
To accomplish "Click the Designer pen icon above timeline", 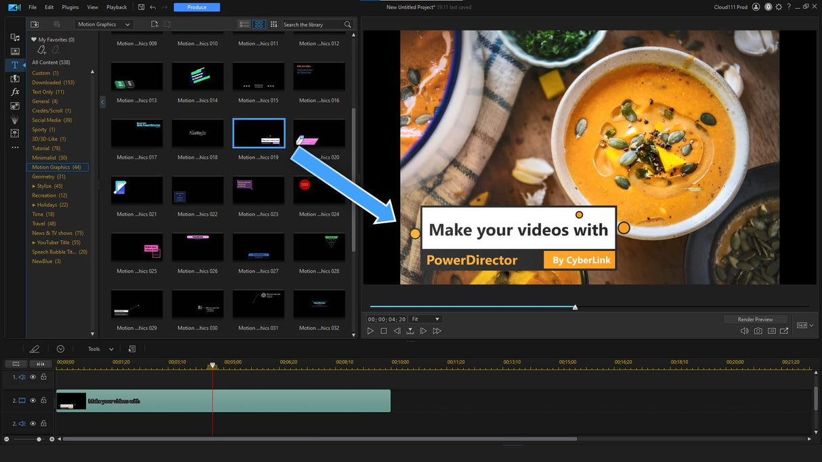I will 35,349.
